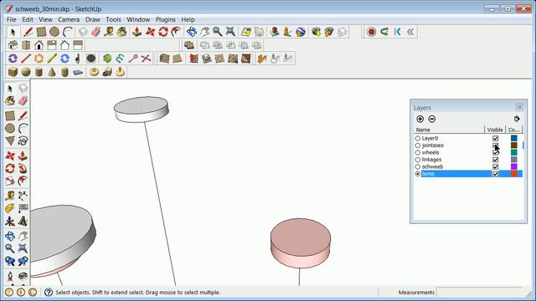The image size is (536, 301).
Task: Choose the Eraser tool in left palette
Action: click(x=23, y=100)
